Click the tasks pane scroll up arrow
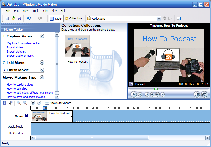 [57, 35]
